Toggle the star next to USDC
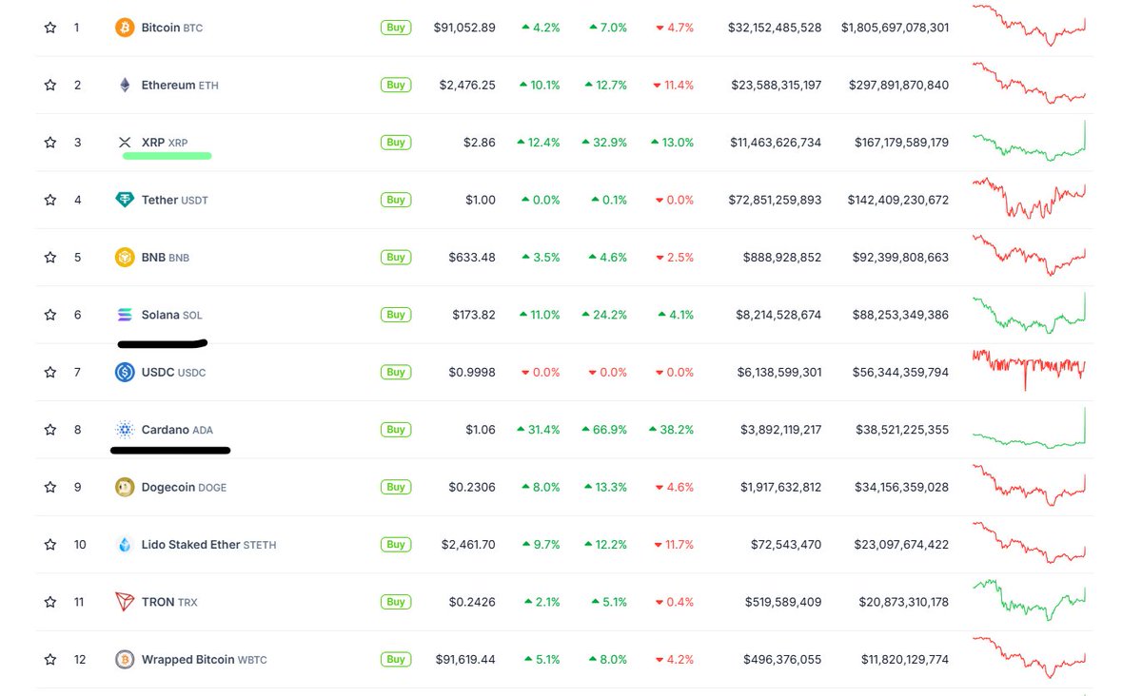The width and height of the screenshot is (1142, 696). (x=49, y=373)
